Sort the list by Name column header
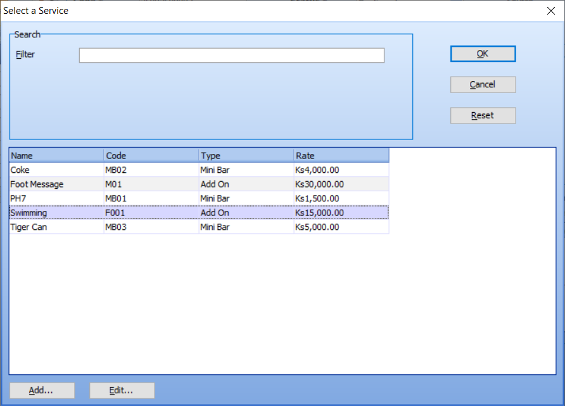 (x=56, y=156)
